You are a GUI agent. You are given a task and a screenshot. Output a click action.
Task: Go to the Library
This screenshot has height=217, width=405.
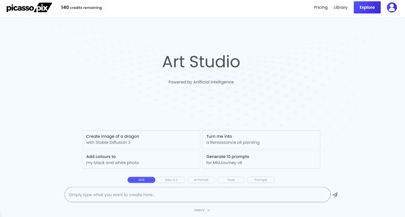340,7
